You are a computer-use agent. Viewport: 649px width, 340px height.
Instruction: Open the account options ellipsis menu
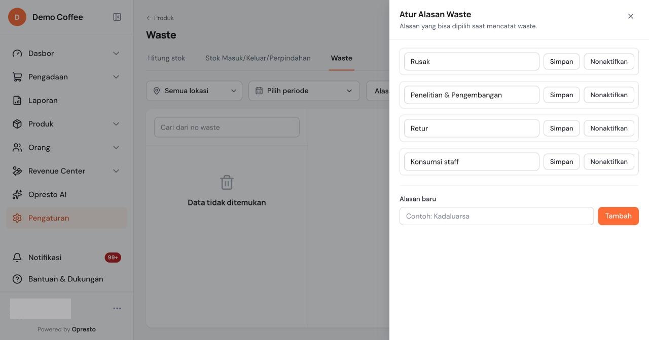click(x=117, y=309)
